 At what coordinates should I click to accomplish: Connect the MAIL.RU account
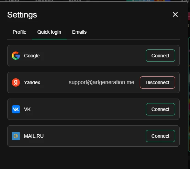coord(160,136)
